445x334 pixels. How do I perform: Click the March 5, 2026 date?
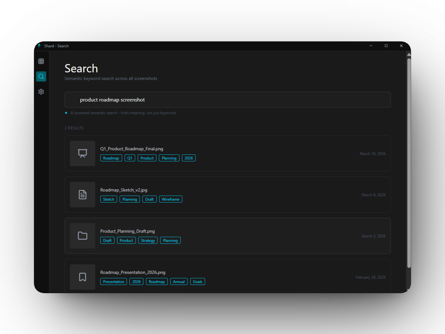374,236
